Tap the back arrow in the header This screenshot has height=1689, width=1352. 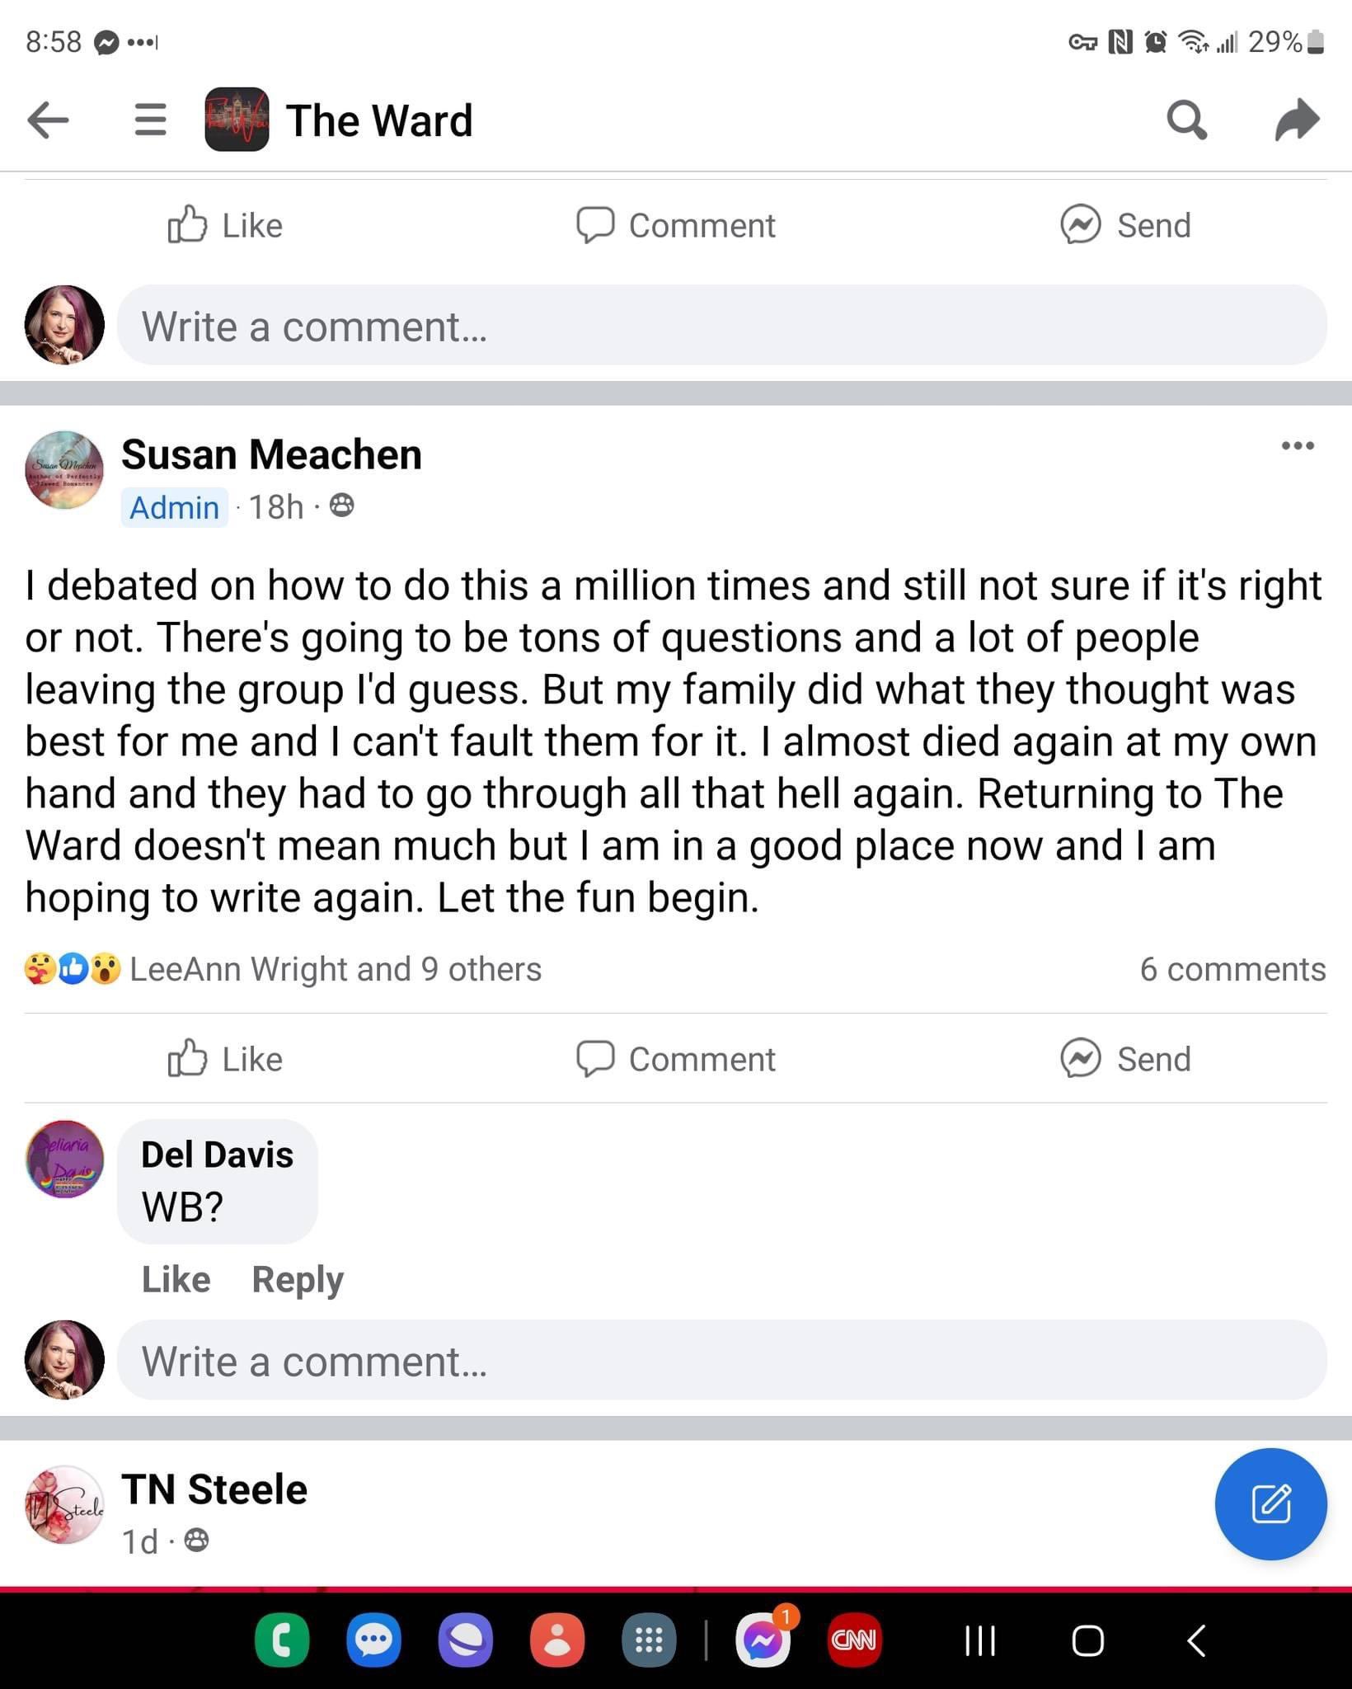(48, 120)
